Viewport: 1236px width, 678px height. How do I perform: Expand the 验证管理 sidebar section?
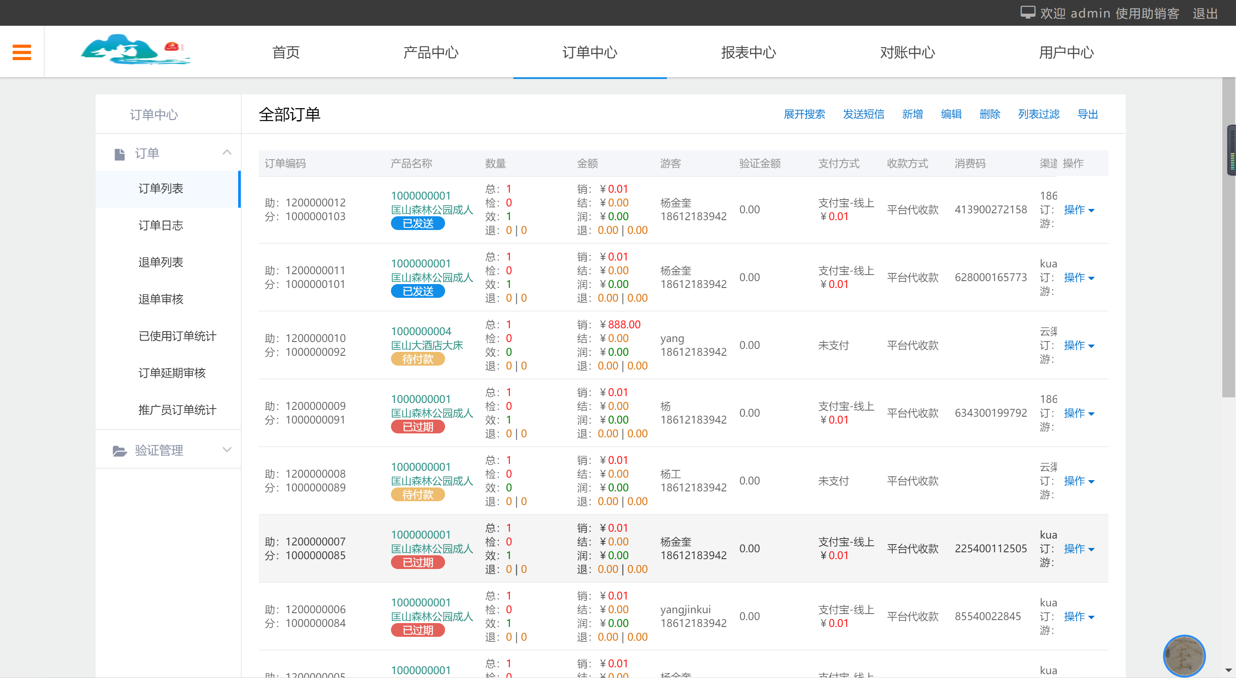point(227,449)
